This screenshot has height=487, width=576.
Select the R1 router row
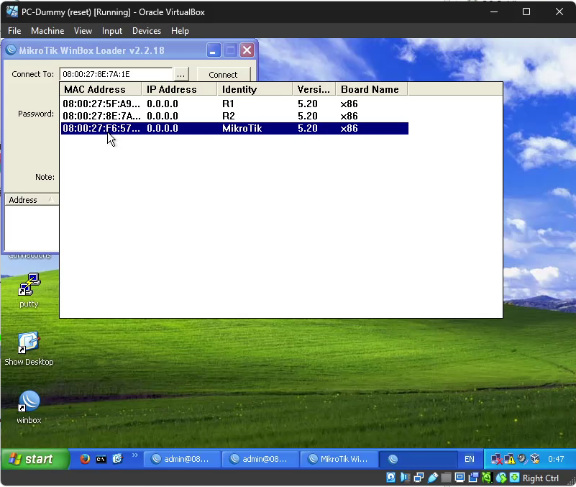(234, 104)
